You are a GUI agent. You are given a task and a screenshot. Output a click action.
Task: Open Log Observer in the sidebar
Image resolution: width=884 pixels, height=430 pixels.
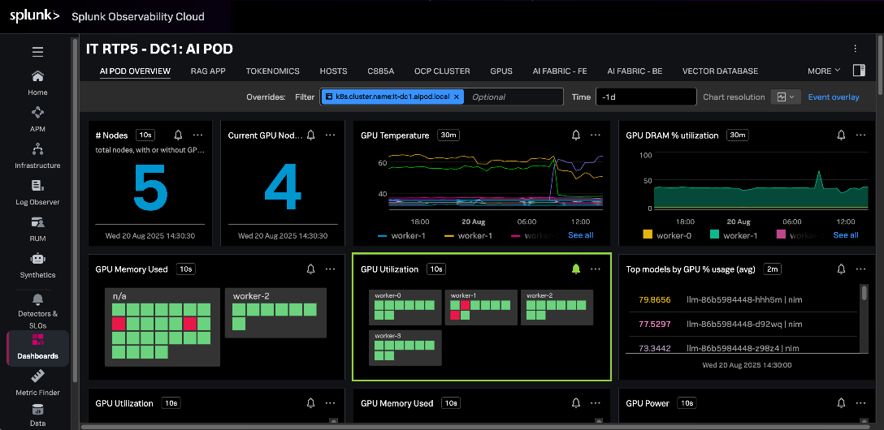(x=37, y=191)
